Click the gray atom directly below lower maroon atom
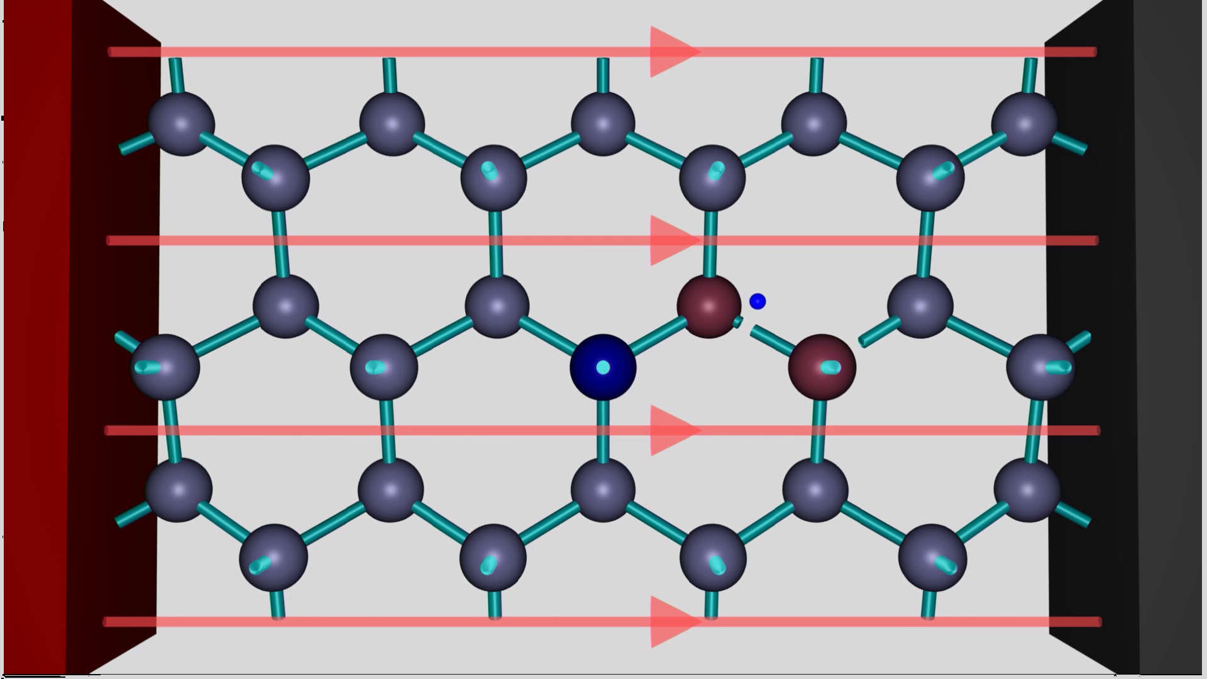1207x679 pixels. [815, 490]
